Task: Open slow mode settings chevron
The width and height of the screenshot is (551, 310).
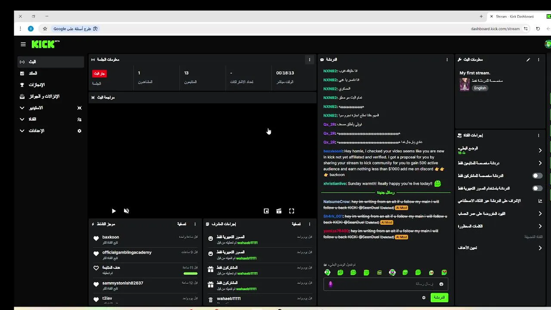Action: pos(540,150)
